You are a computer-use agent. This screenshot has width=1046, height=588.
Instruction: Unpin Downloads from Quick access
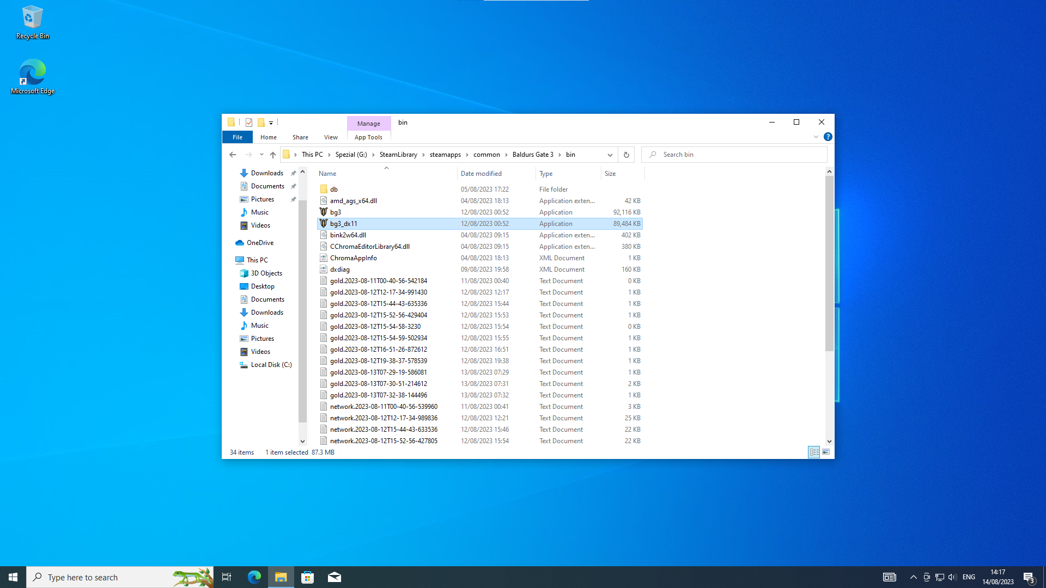[293, 173]
